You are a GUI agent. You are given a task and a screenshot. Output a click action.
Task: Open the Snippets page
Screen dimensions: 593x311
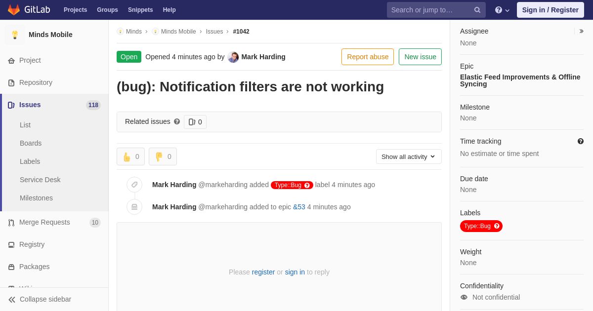pyautogui.click(x=140, y=10)
